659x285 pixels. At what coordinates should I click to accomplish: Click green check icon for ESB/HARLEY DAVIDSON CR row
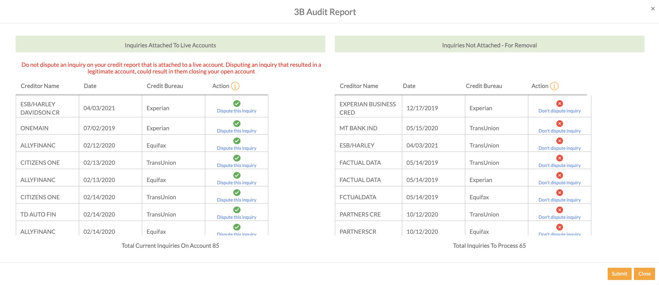[x=237, y=104]
